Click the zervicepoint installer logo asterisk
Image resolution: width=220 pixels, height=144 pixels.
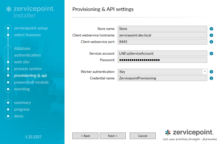pos(9,9)
